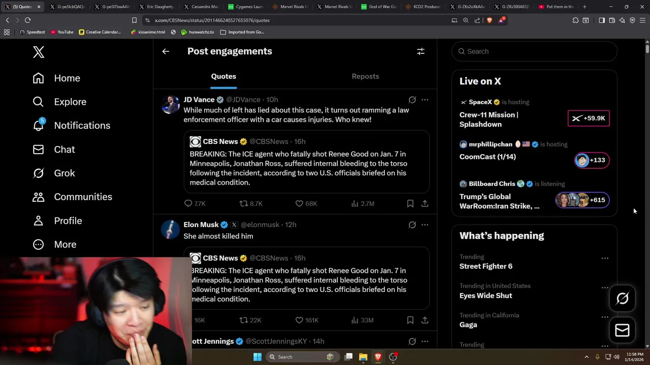Switch to Quotes tab
Image resolution: width=650 pixels, height=365 pixels.
[223, 76]
